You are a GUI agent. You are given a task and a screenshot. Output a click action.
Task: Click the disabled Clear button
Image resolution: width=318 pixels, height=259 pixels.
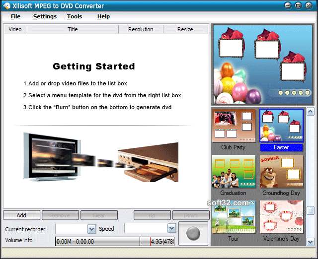[x=99, y=215]
